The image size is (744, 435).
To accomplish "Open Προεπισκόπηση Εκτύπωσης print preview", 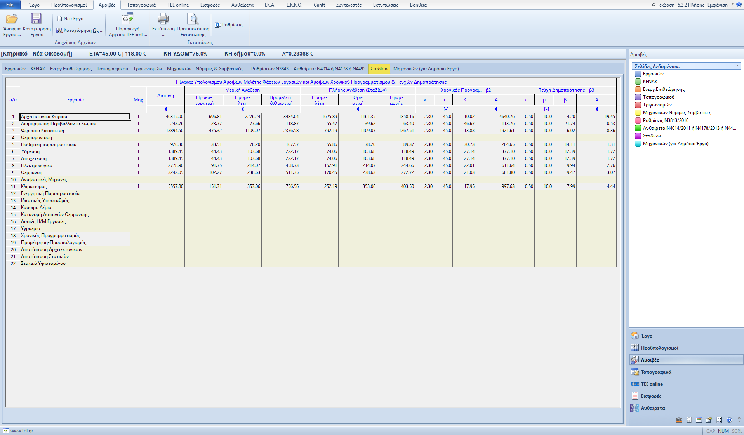I will (x=193, y=19).
